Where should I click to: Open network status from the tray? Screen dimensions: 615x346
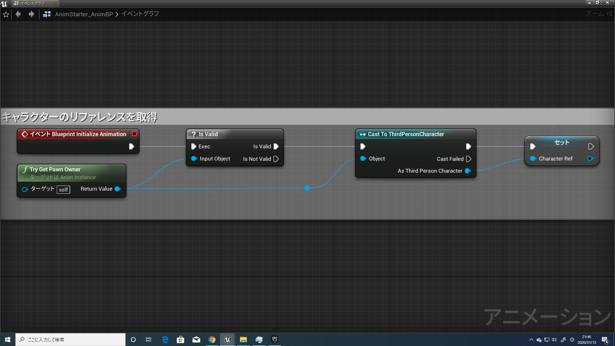(547, 339)
